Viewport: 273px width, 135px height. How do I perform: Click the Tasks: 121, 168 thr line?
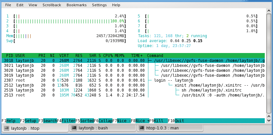pyautogui.click(x=172, y=36)
